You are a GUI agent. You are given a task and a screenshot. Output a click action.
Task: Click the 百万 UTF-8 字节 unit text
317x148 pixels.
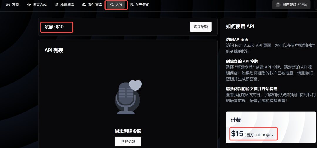[x=260, y=135]
